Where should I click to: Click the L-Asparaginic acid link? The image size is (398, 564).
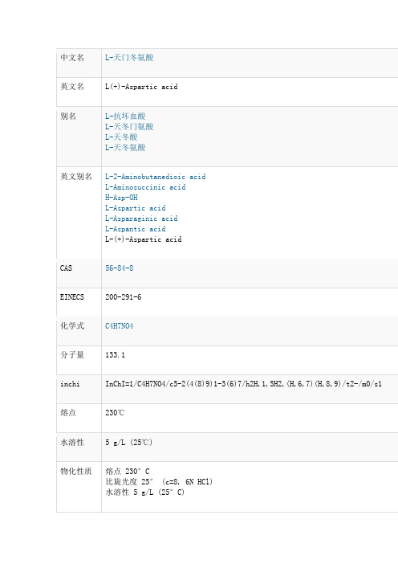click(x=141, y=219)
